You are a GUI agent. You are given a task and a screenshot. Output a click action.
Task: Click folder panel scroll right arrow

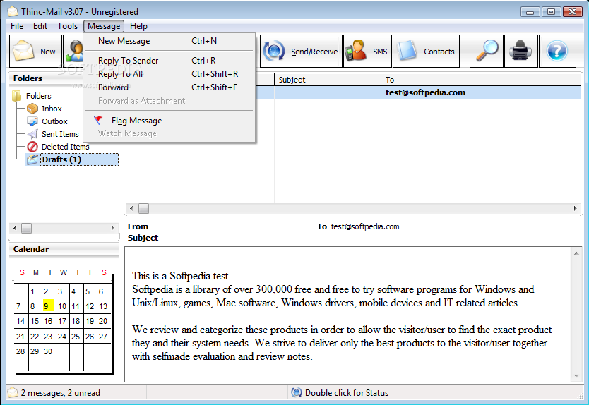[112, 228]
